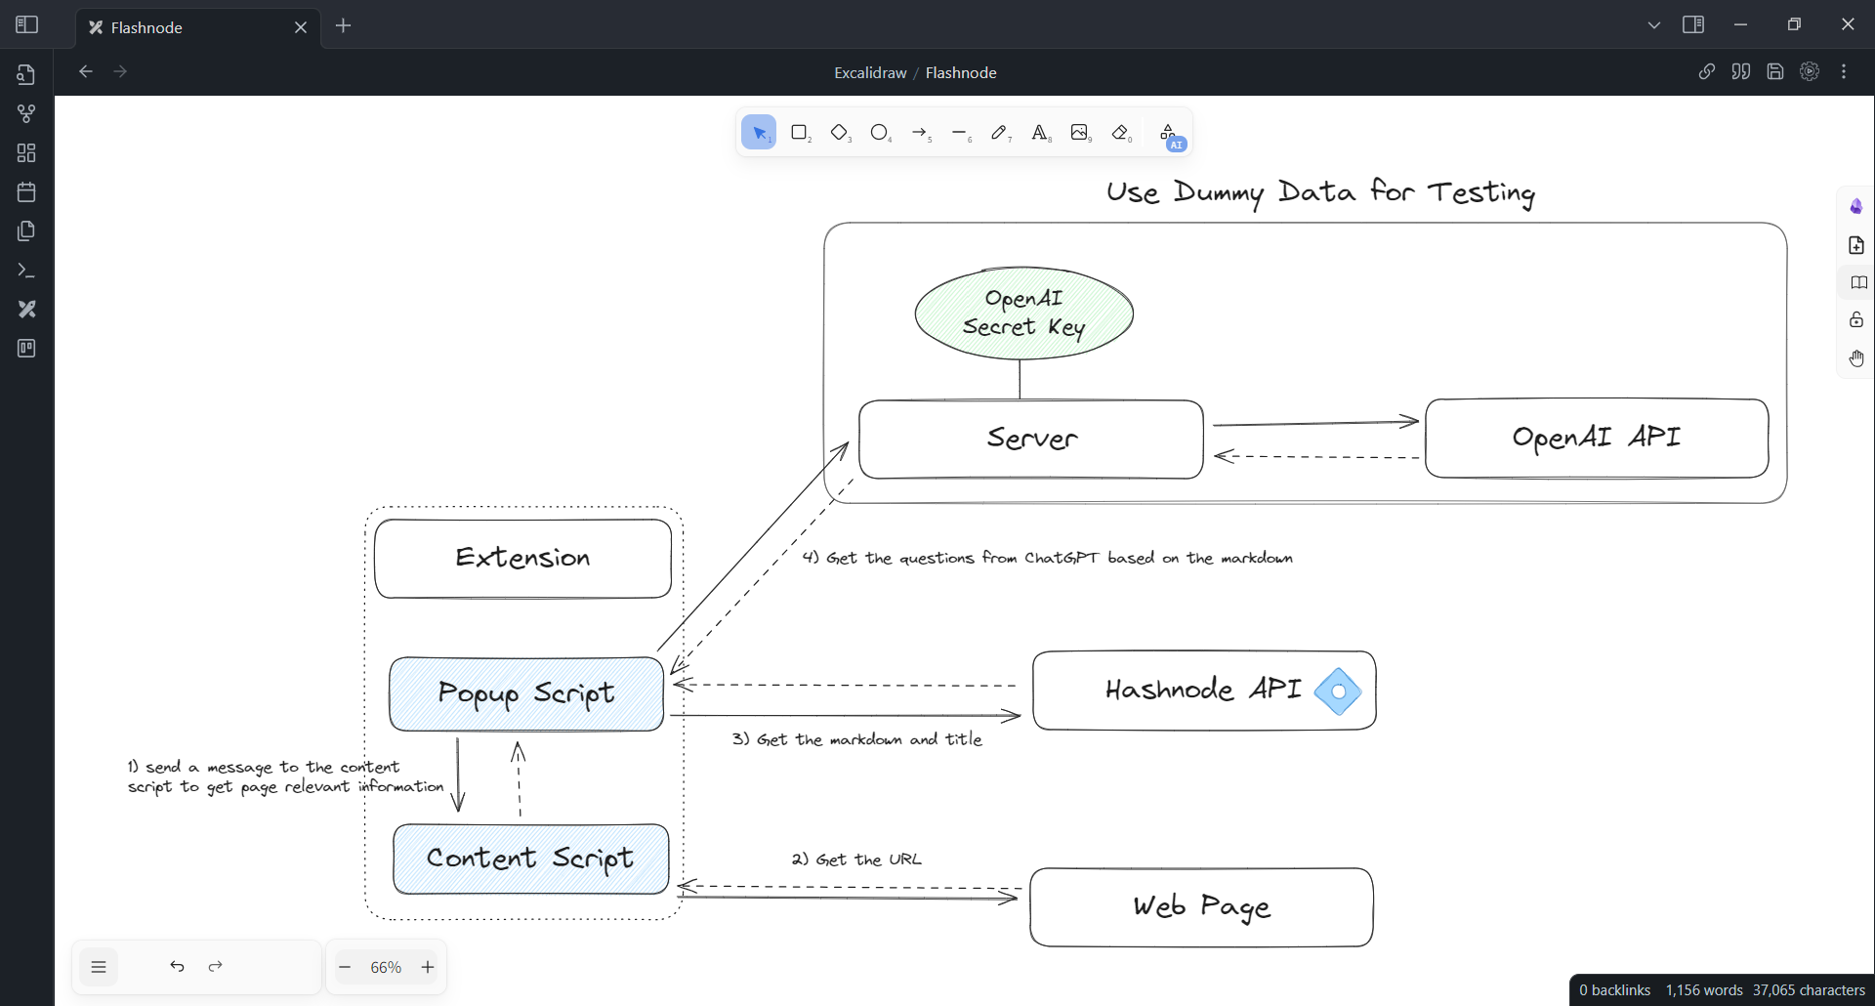Select the Ellipse tool

tap(880, 133)
